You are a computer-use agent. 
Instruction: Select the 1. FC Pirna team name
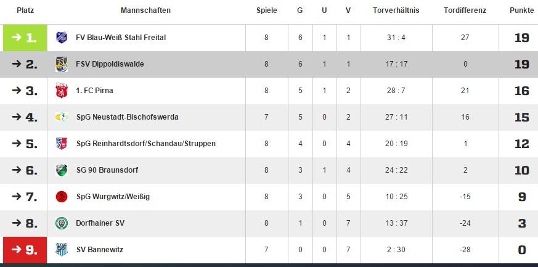tap(94, 91)
